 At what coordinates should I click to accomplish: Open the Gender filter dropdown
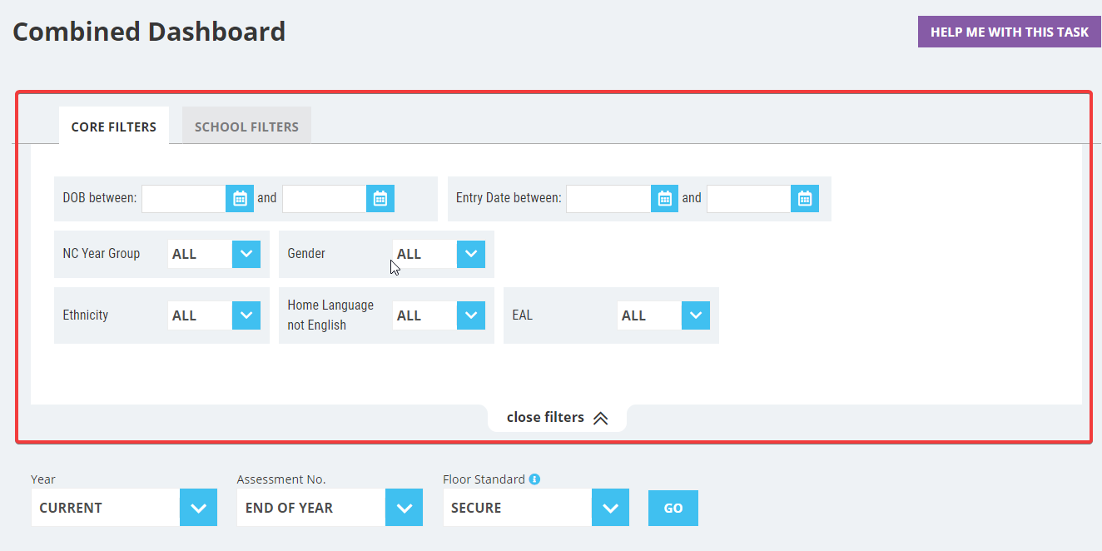coord(470,253)
